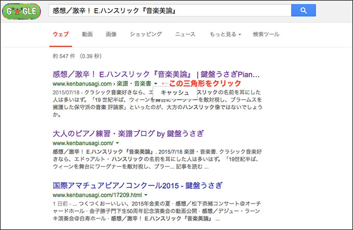Click the green triangle beside 楽譜・音楽書
This screenshot has width=353, height=230.
coord(156,84)
